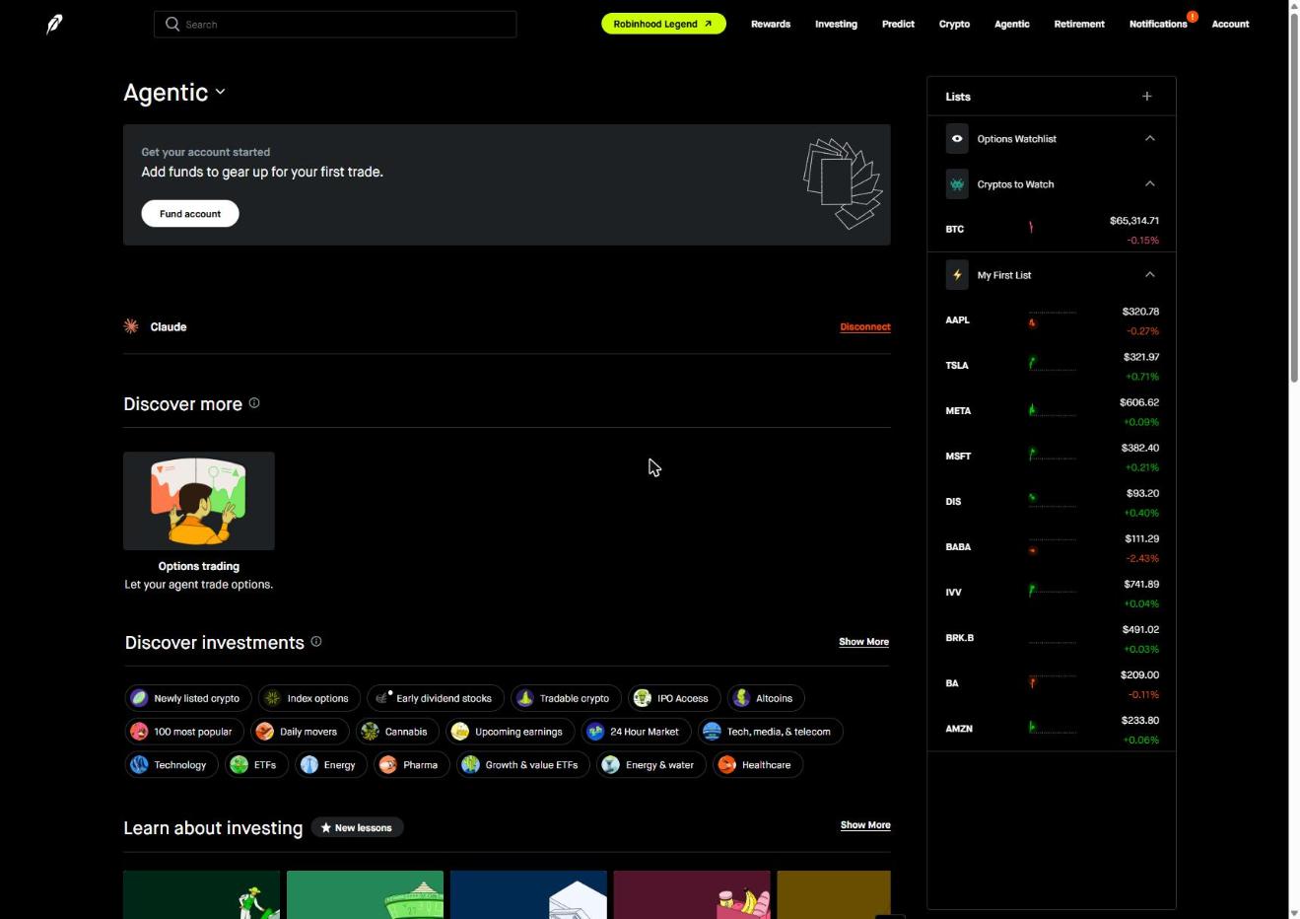Screen dimensions: 1300x919
Task: Open the Account menu
Action: (x=1230, y=24)
